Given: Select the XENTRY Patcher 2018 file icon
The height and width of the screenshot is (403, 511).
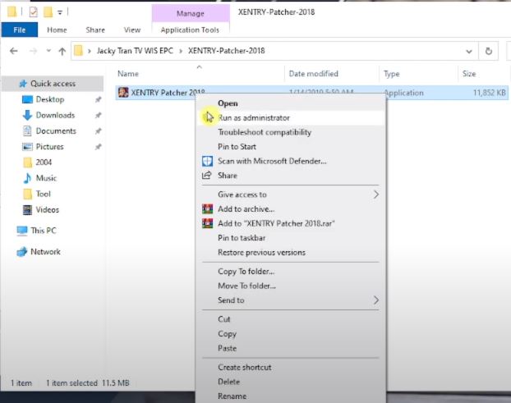Looking at the screenshot, I should pyautogui.click(x=123, y=93).
